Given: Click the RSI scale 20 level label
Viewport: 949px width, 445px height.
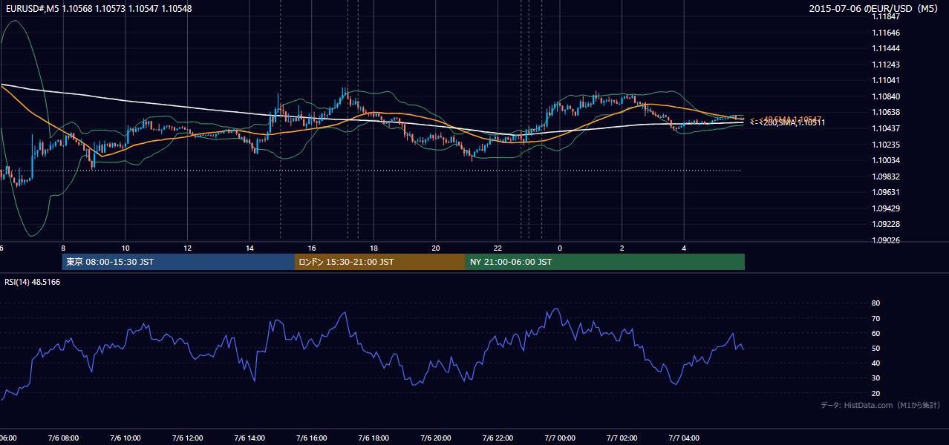Looking at the screenshot, I should pos(875,393).
